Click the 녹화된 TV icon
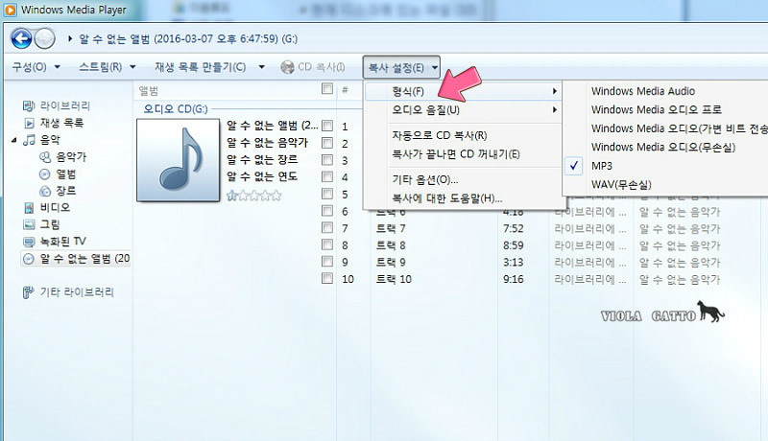Image resolution: width=768 pixels, height=441 pixels. [x=30, y=242]
